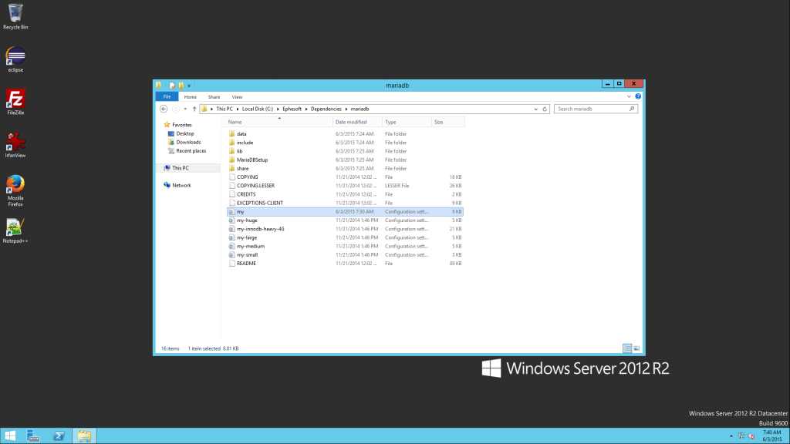Select Network in the navigation pane
Image resolution: width=790 pixels, height=444 pixels.
[181, 185]
